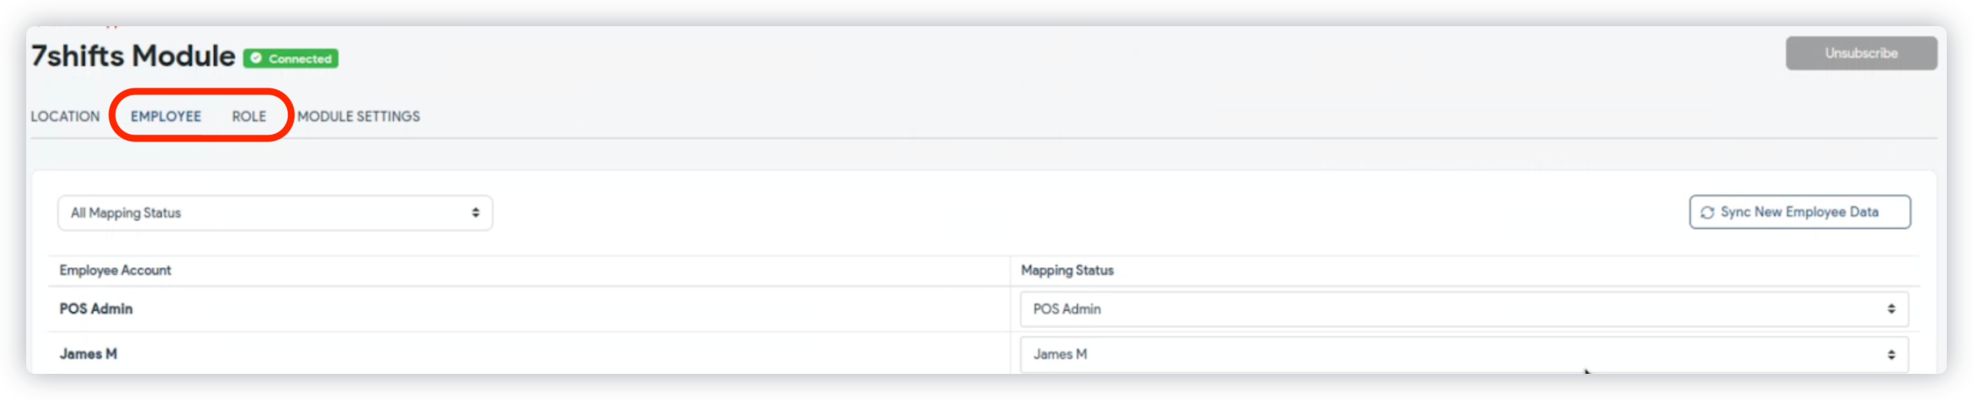Click the green check icon in Connected badge
The image size is (1973, 400).
[x=256, y=58]
